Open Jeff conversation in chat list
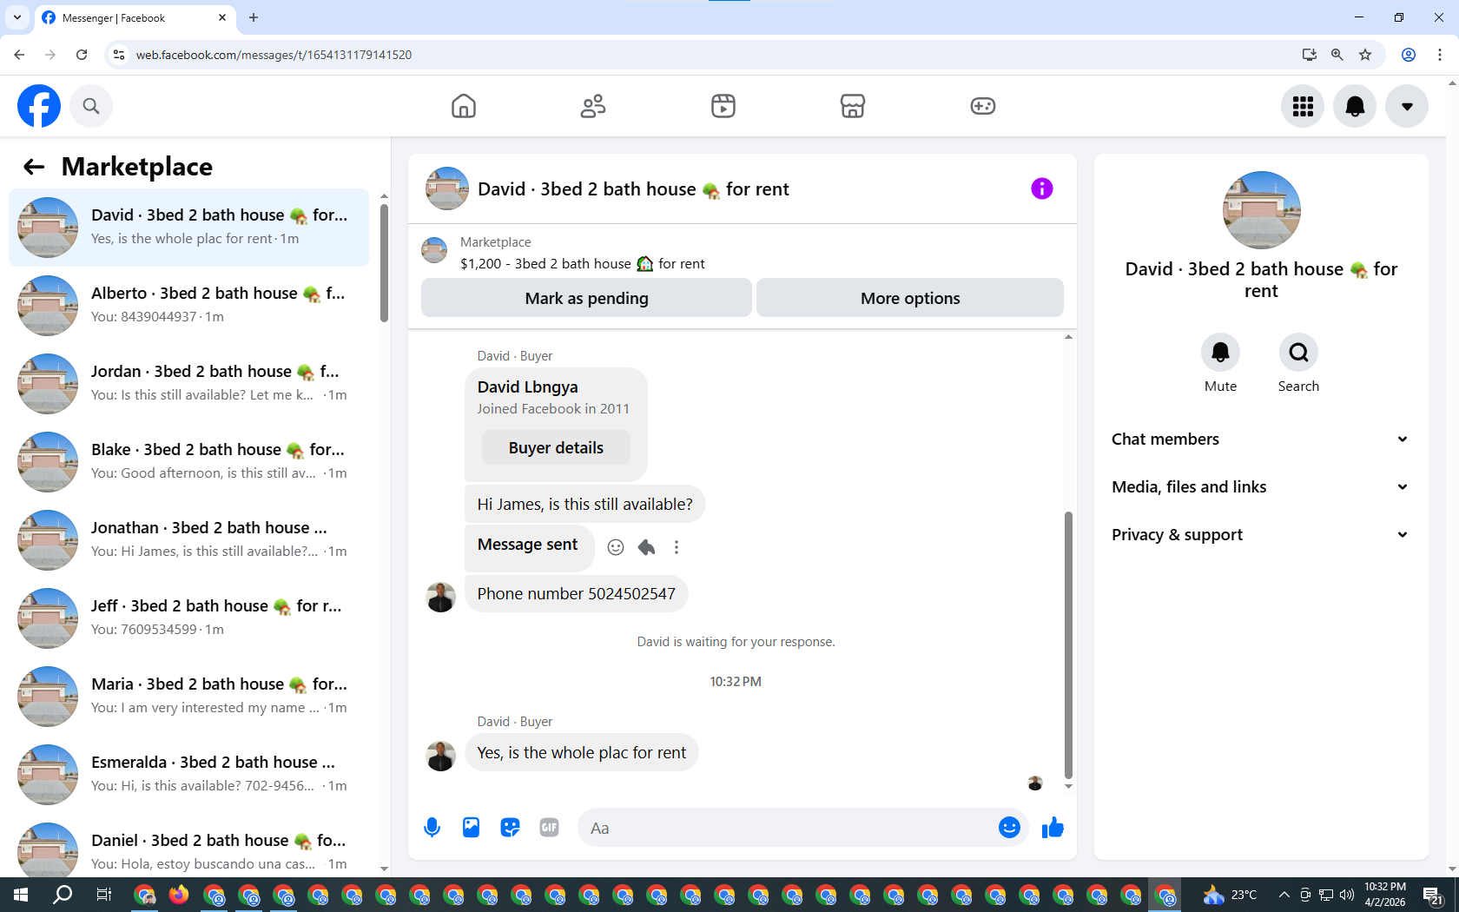The width and height of the screenshot is (1459, 912). pos(189,618)
